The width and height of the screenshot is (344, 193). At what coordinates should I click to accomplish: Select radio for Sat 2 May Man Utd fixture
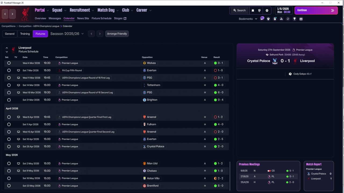click(9, 163)
